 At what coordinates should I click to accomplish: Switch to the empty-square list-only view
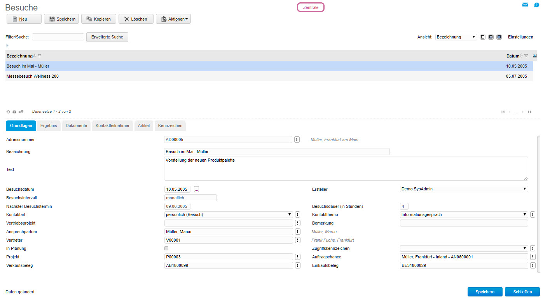[x=483, y=37]
